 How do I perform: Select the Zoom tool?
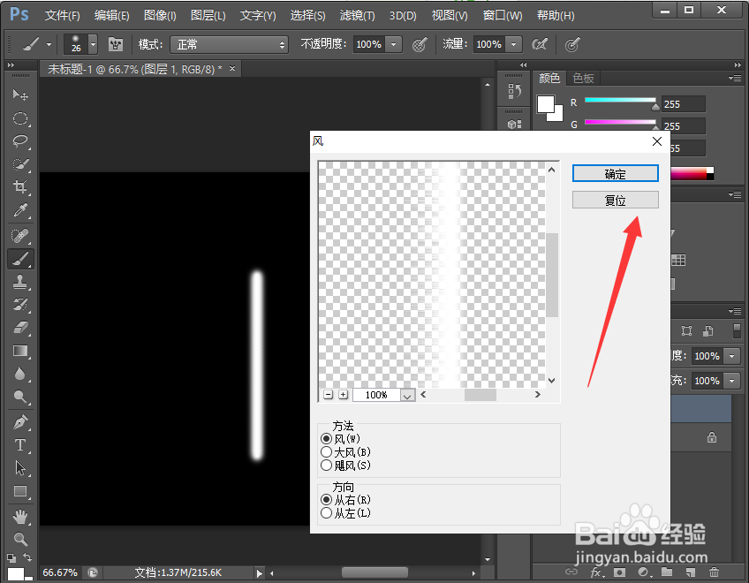pos(20,540)
